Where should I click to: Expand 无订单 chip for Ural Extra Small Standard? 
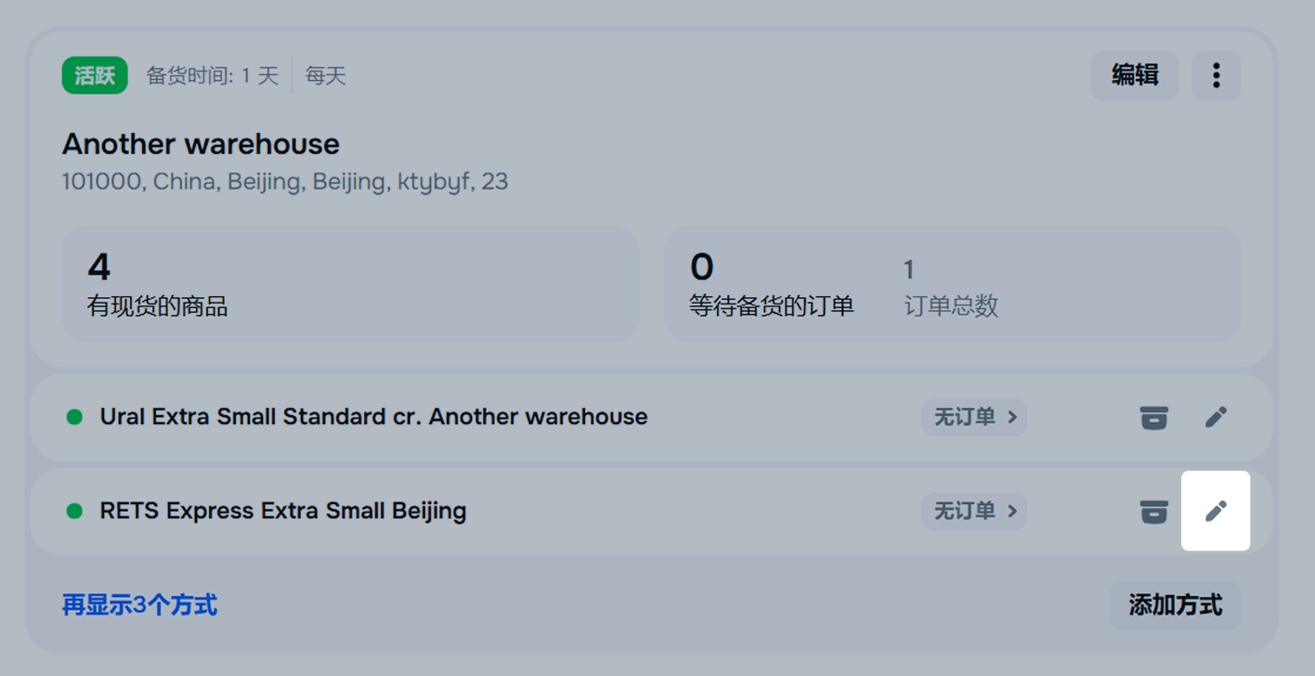(974, 418)
